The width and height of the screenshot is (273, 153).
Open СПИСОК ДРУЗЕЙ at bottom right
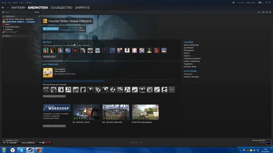click(258, 140)
